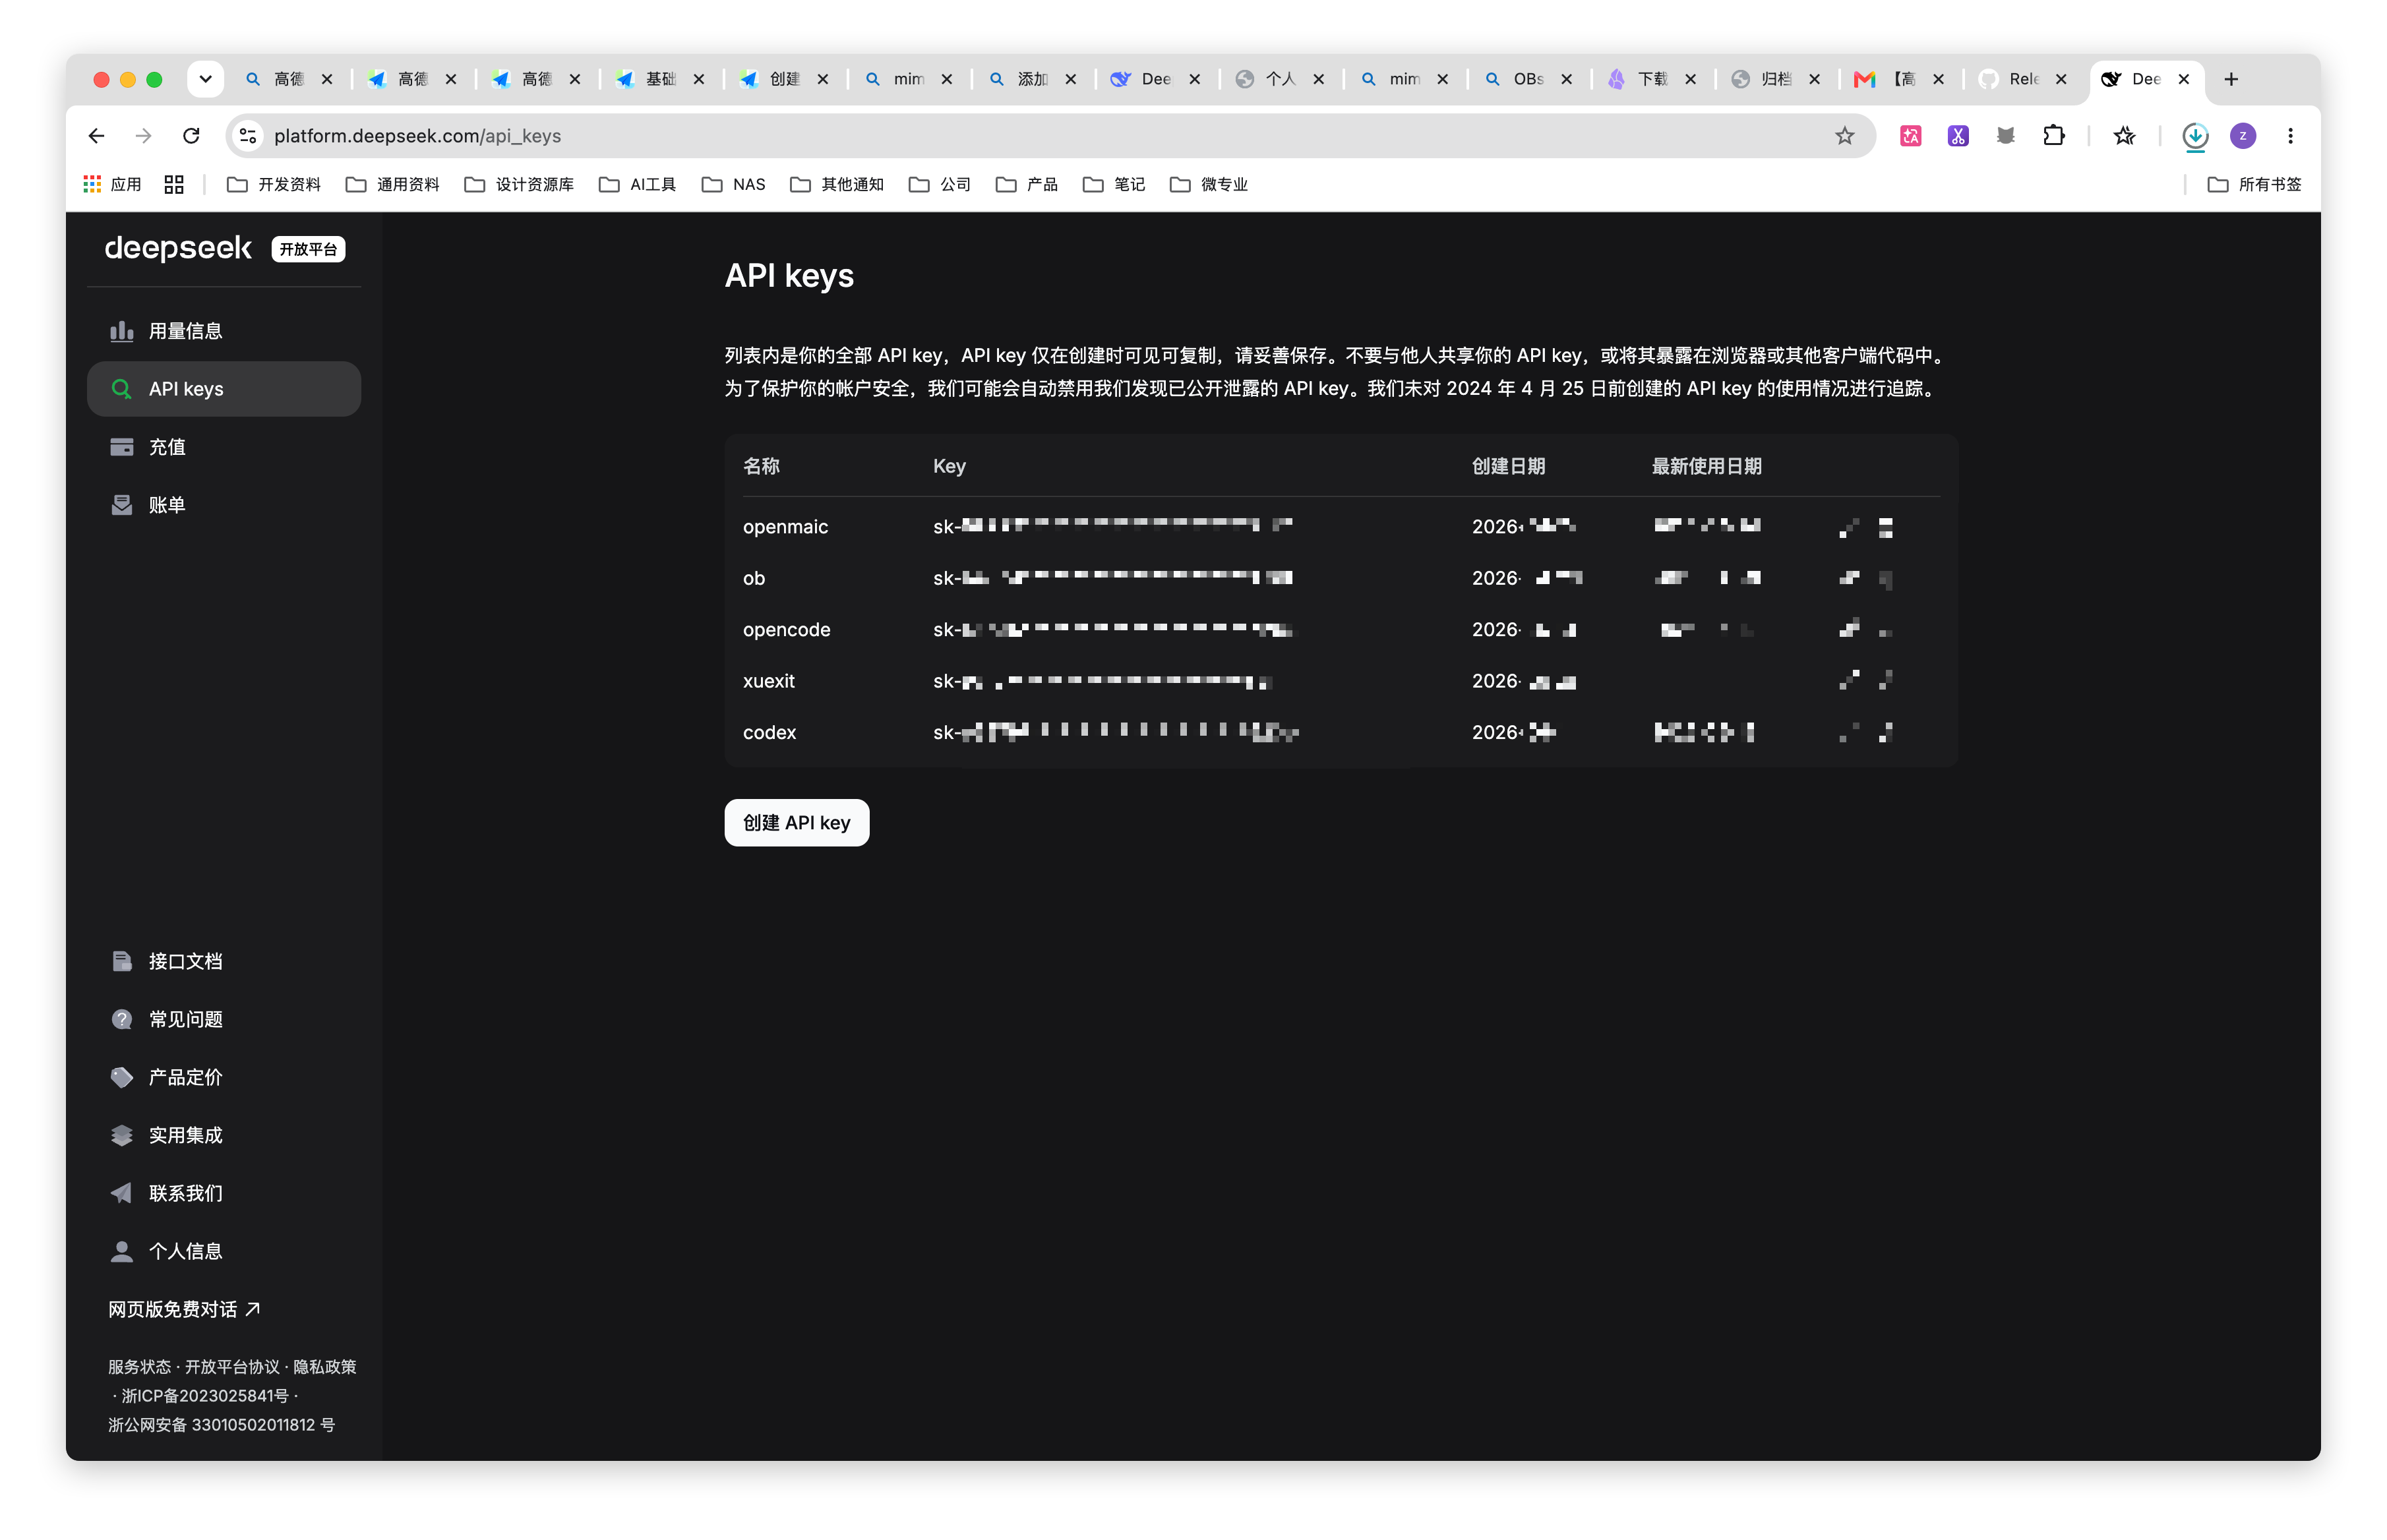This screenshot has width=2387, height=1540.
Task: Open the 充值 top-up page
Action: coord(224,447)
